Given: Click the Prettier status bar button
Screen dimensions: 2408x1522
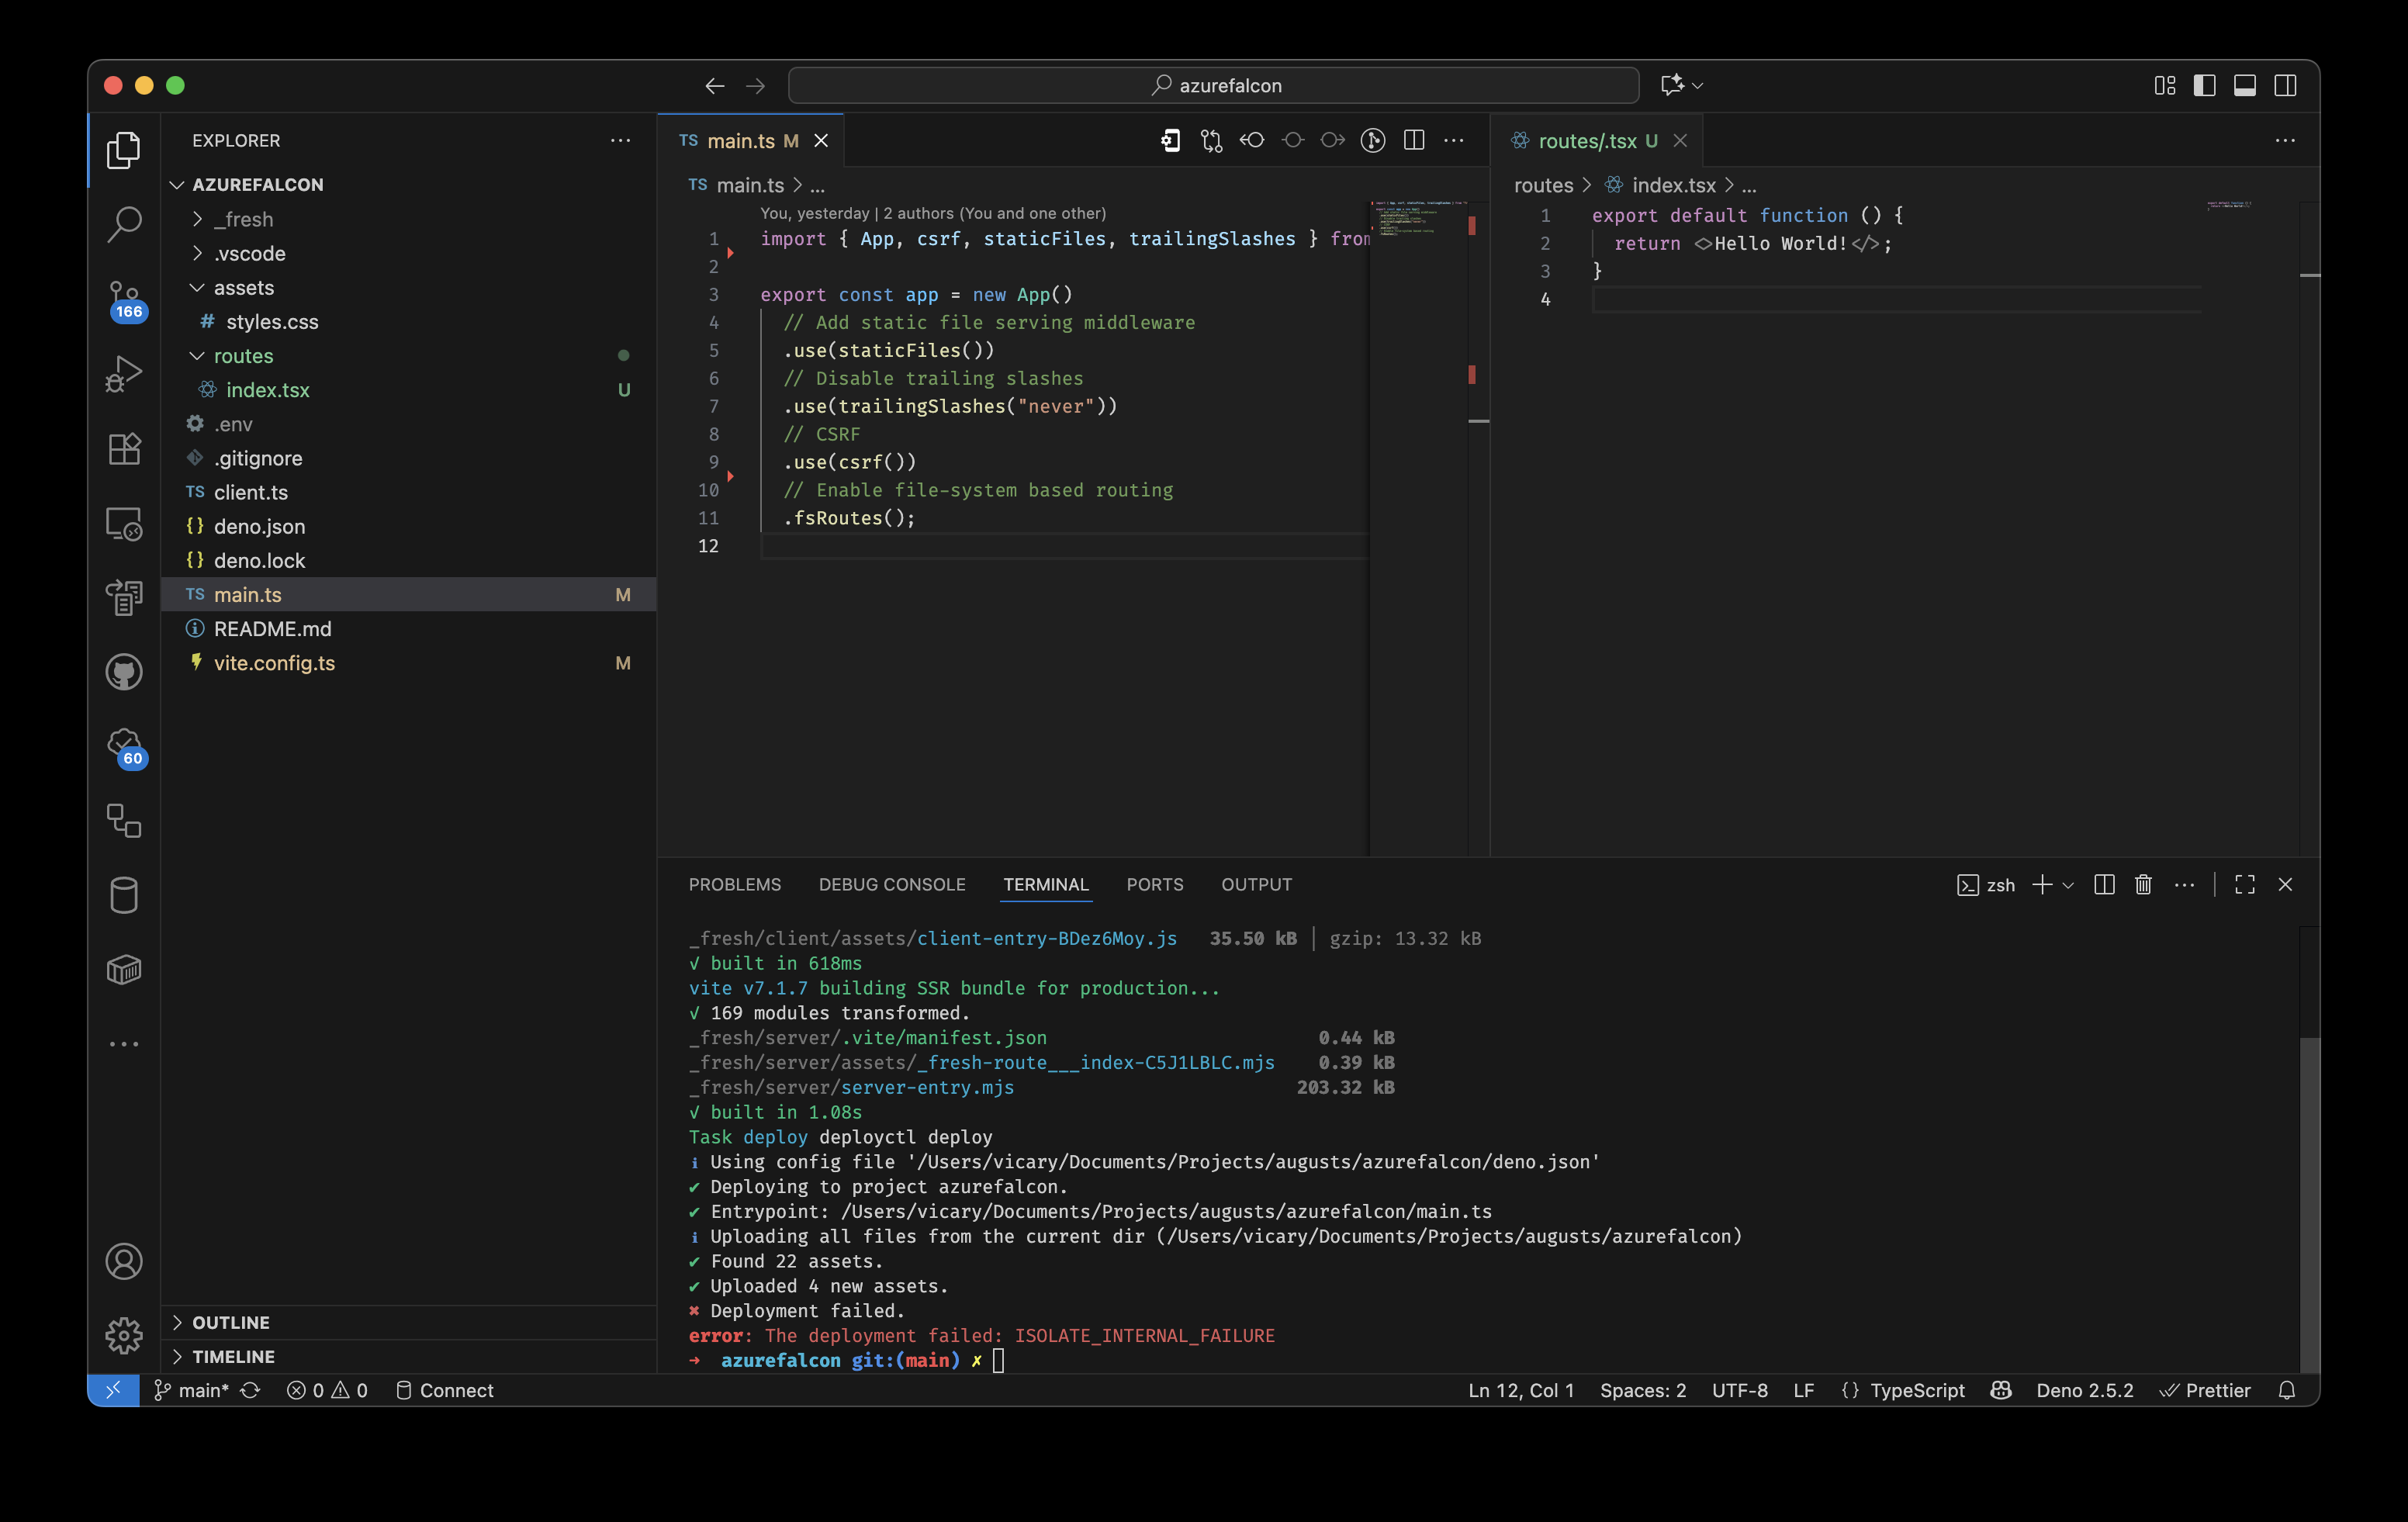Looking at the screenshot, I should (2205, 1390).
